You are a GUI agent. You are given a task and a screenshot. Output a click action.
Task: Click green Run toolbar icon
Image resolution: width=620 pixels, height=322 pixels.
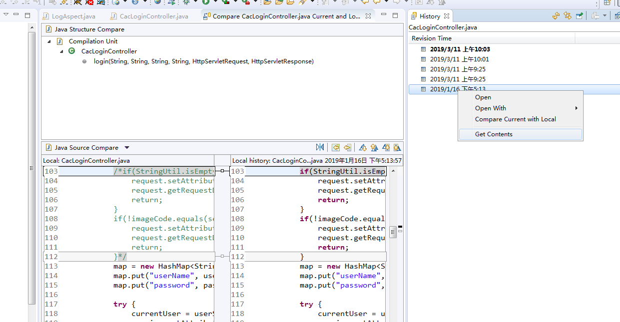point(205,2)
